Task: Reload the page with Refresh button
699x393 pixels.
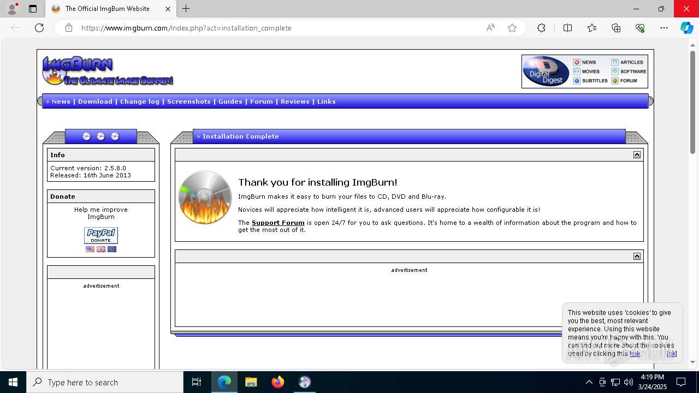Action: [x=39, y=28]
